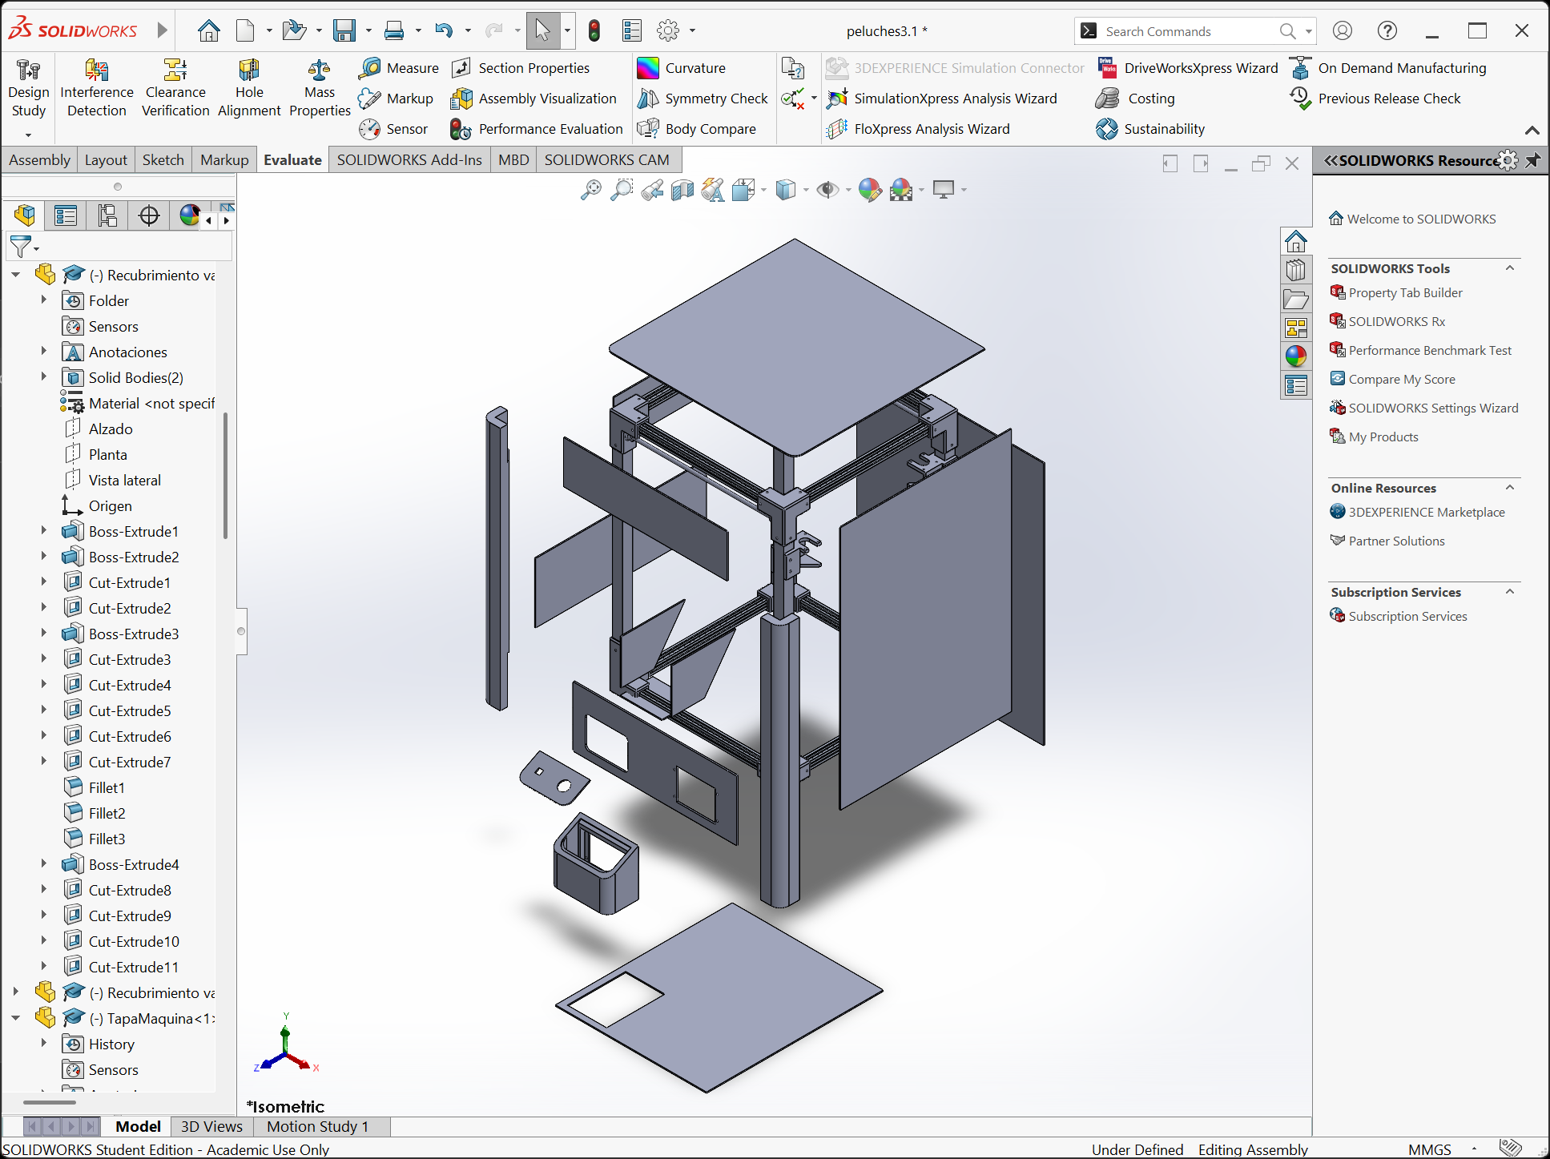Switch to the Assembly ribbon tab

click(40, 160)
